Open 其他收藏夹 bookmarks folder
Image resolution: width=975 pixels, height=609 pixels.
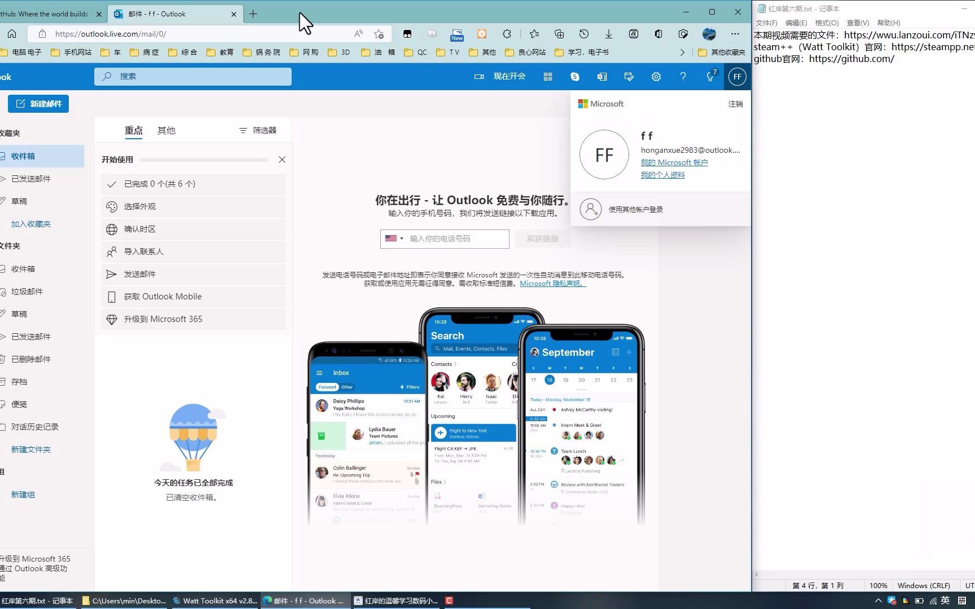pos(722,52)
